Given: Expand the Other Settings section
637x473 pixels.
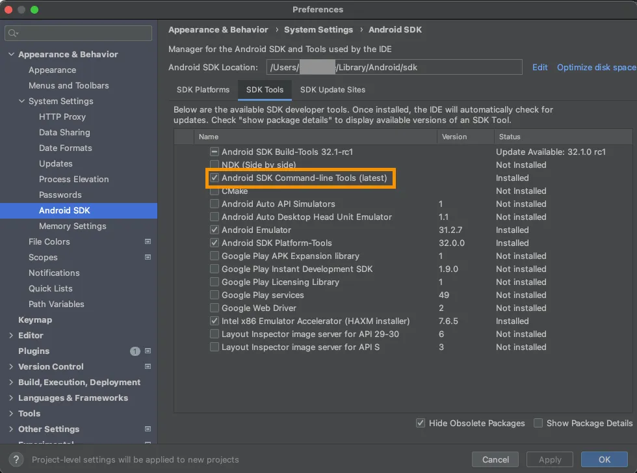Looking at the screenshot, I should [x=12, y=429].
